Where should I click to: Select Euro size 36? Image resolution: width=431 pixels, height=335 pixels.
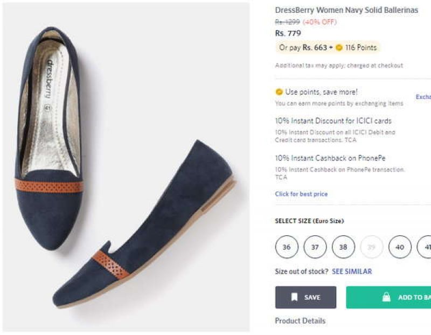(x=286, y=247)
